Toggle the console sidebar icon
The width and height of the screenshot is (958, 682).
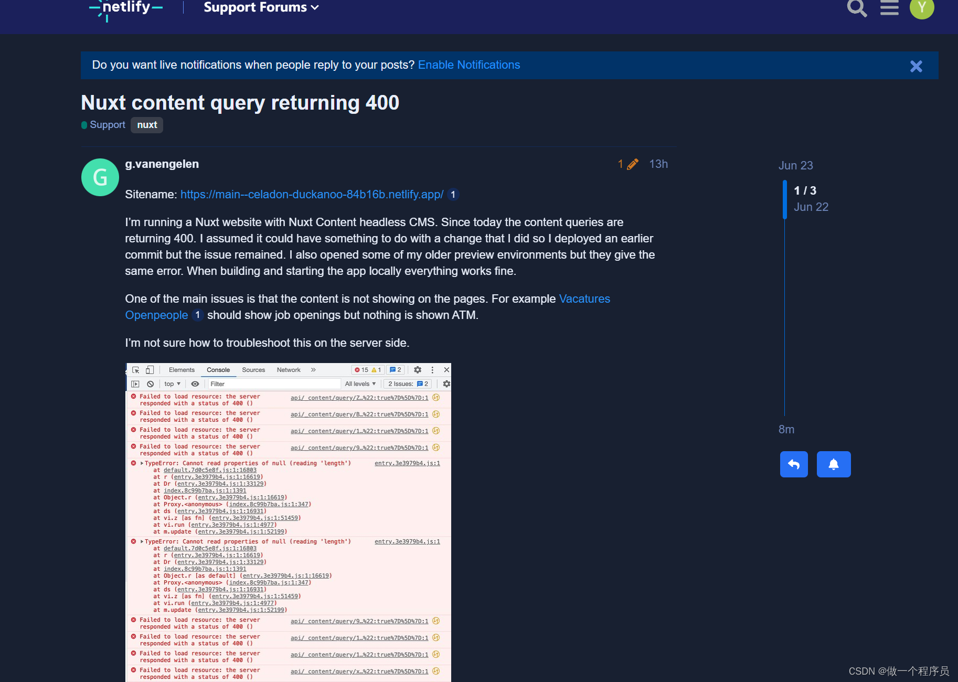pos(135,384)
